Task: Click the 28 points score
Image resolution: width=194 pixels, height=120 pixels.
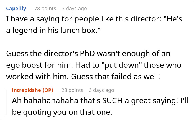Action: (72, 90)
